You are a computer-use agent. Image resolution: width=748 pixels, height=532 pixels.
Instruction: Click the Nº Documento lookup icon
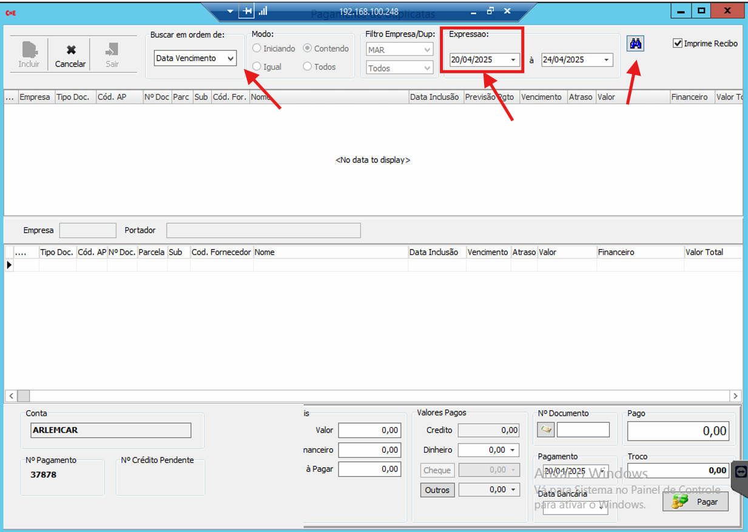coord(546,430)
